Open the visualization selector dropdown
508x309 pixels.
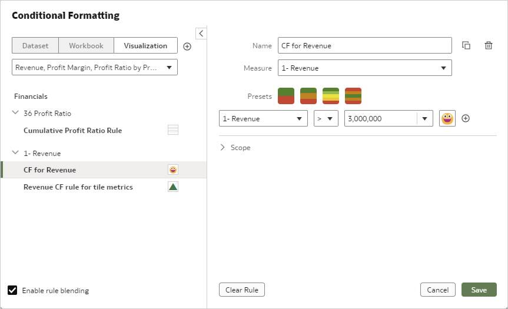coord(95,68)
